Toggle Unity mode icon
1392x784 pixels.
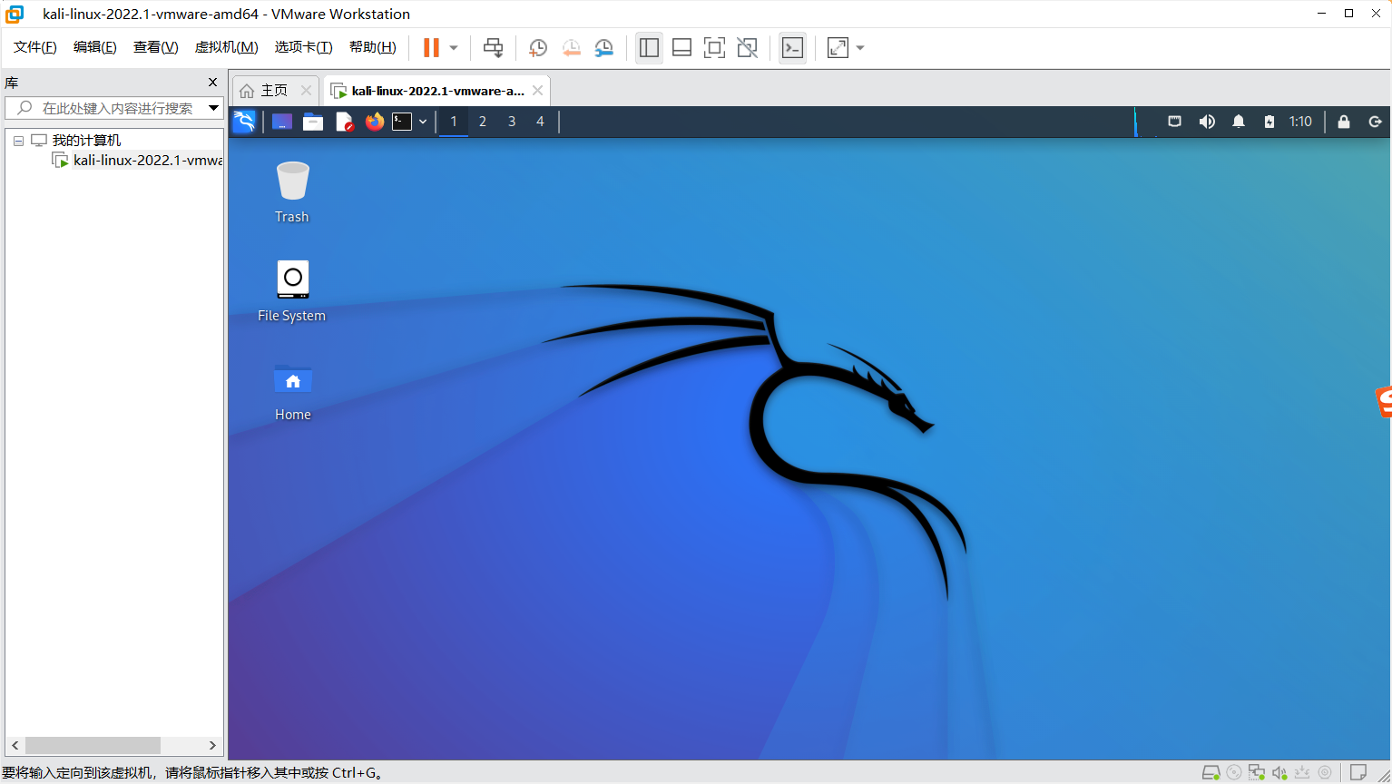pyautogui.click(x=747, y=48)
